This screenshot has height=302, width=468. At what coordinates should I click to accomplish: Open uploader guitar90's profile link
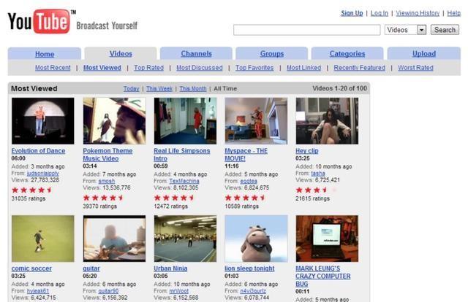(108, 291)
